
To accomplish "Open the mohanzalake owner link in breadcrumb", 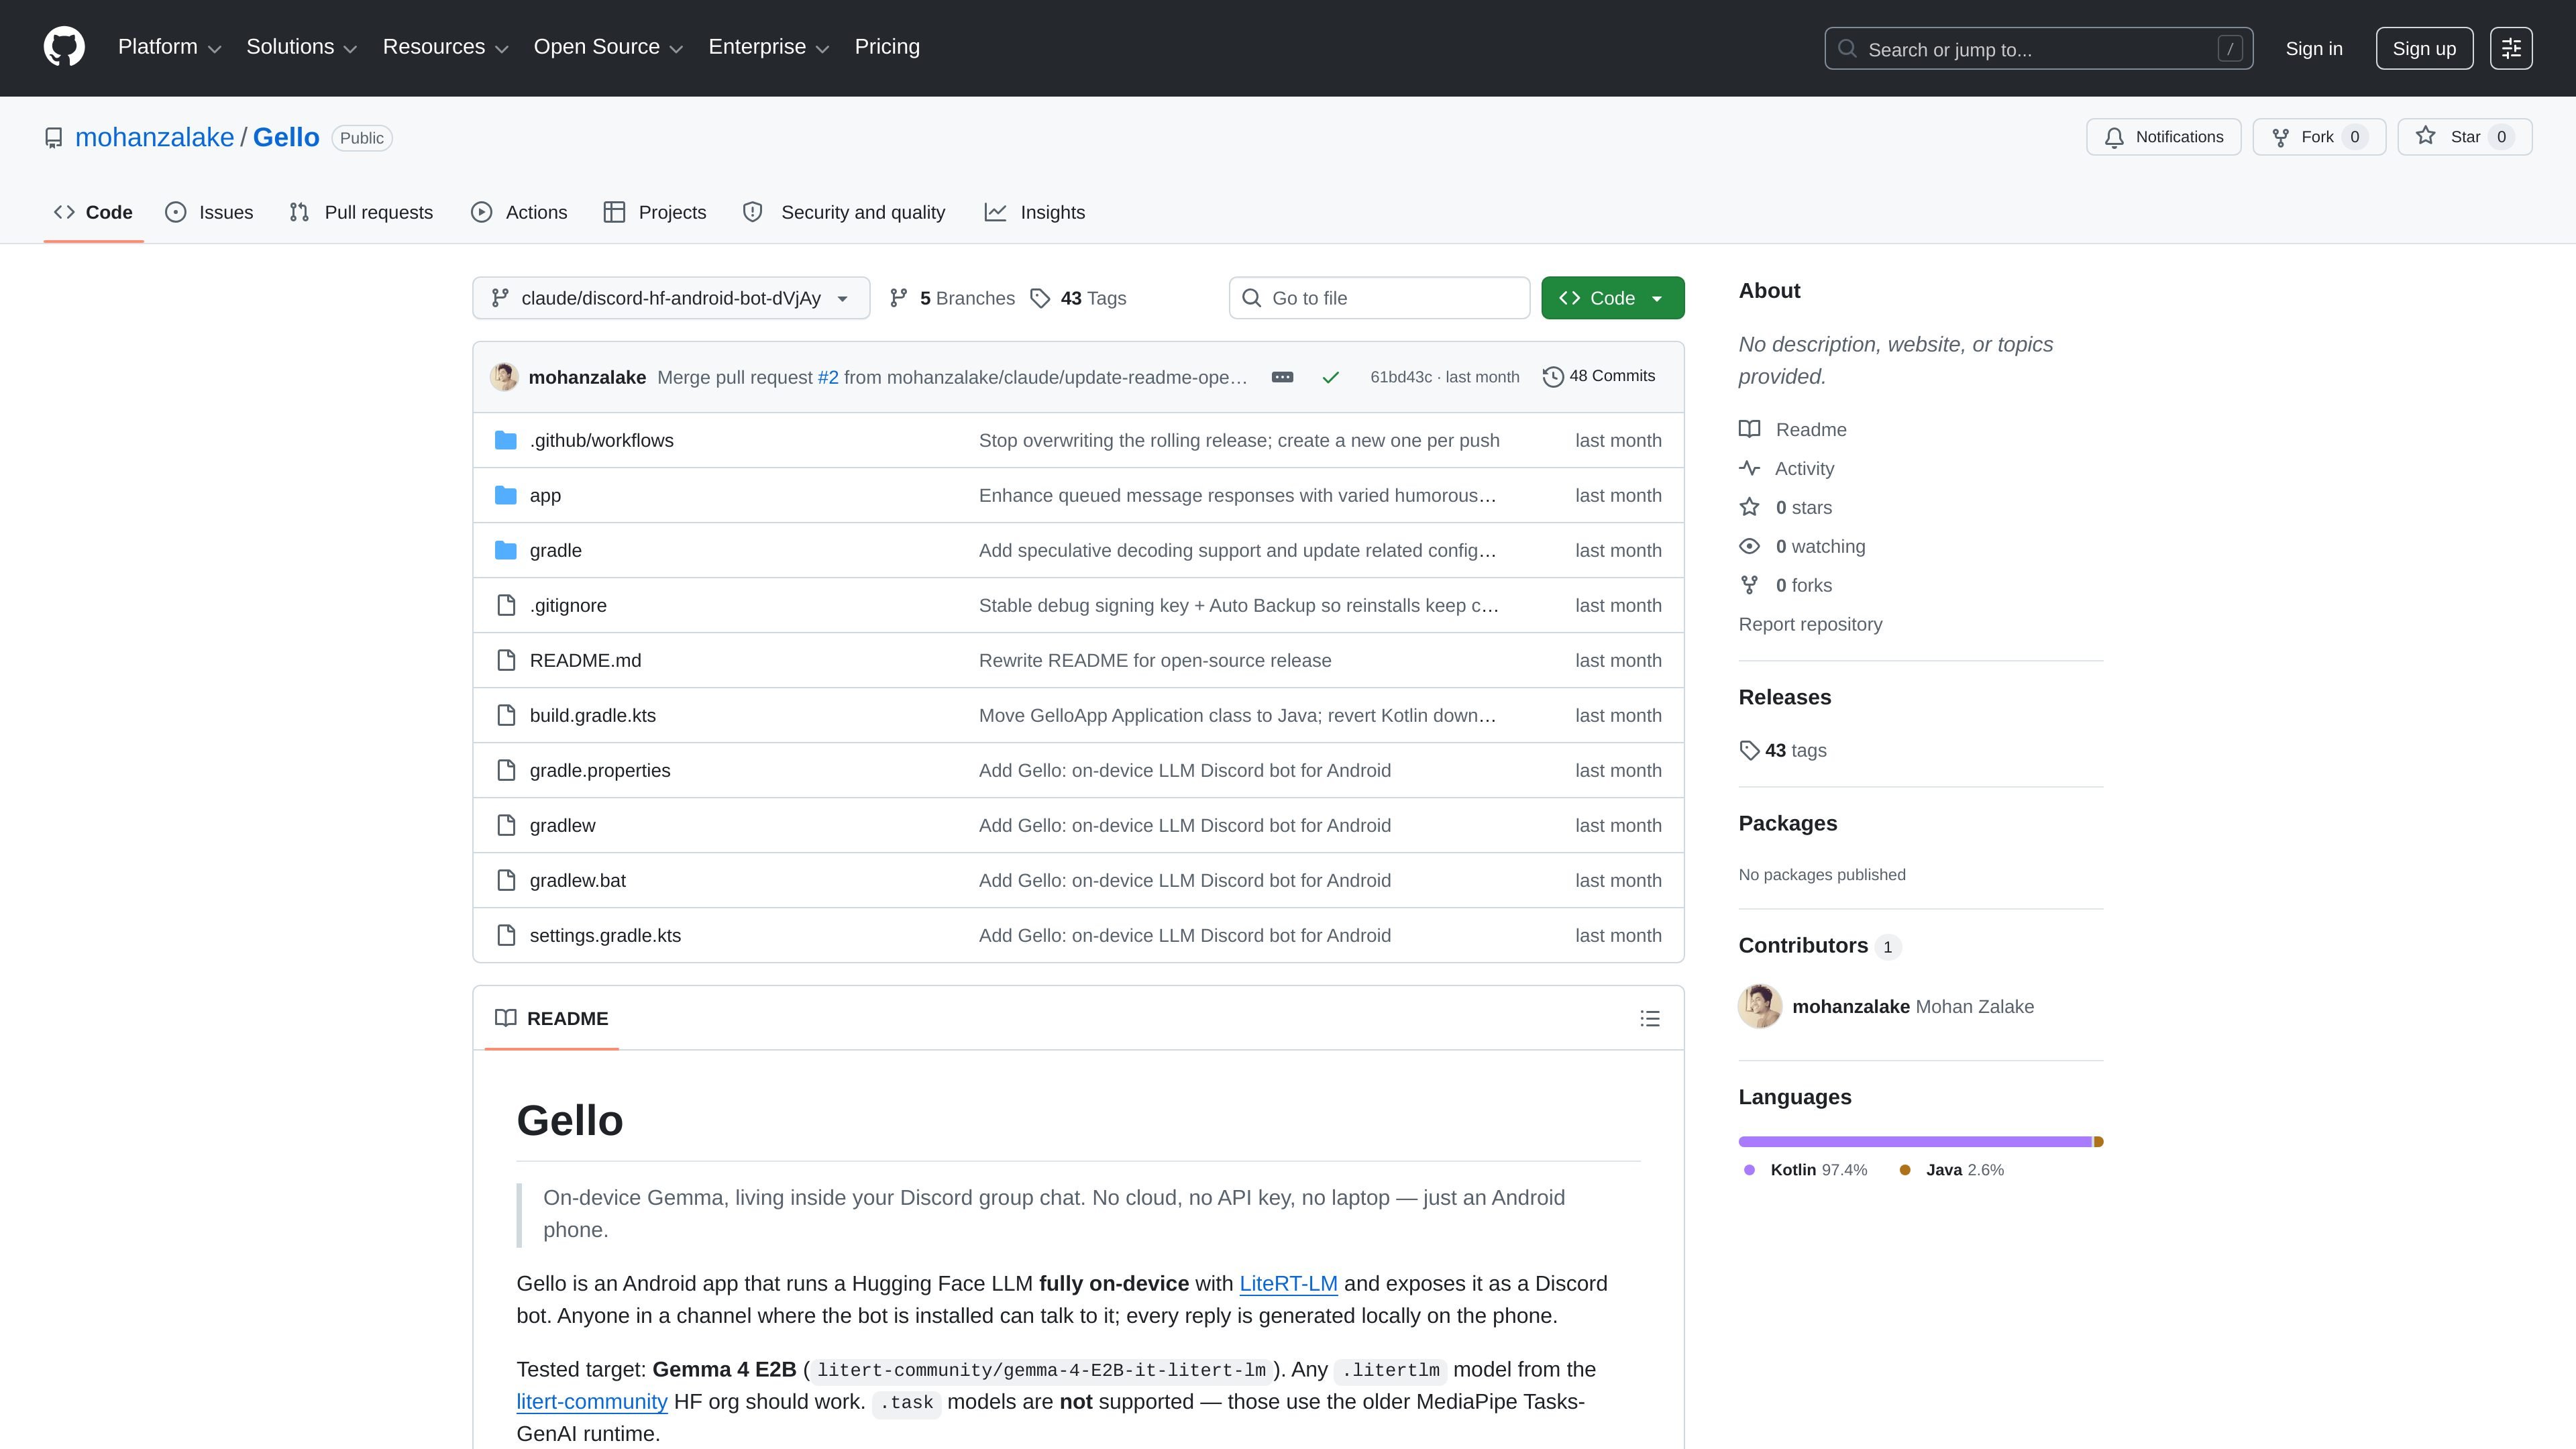I will coord(154,137).
